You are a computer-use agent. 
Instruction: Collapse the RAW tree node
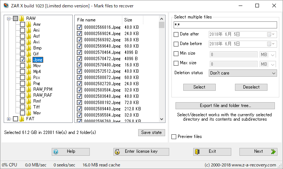click(8, 18)
